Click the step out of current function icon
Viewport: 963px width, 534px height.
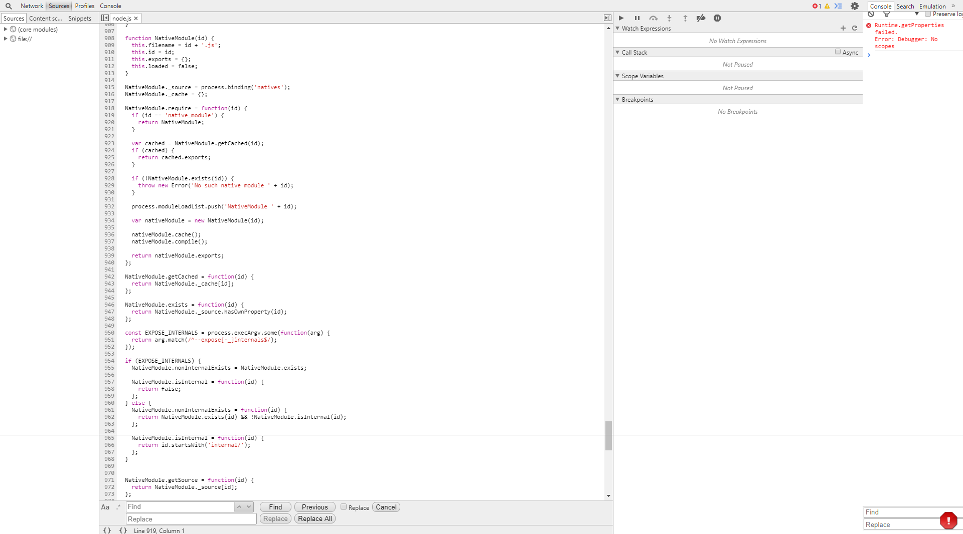coord(685,18)
